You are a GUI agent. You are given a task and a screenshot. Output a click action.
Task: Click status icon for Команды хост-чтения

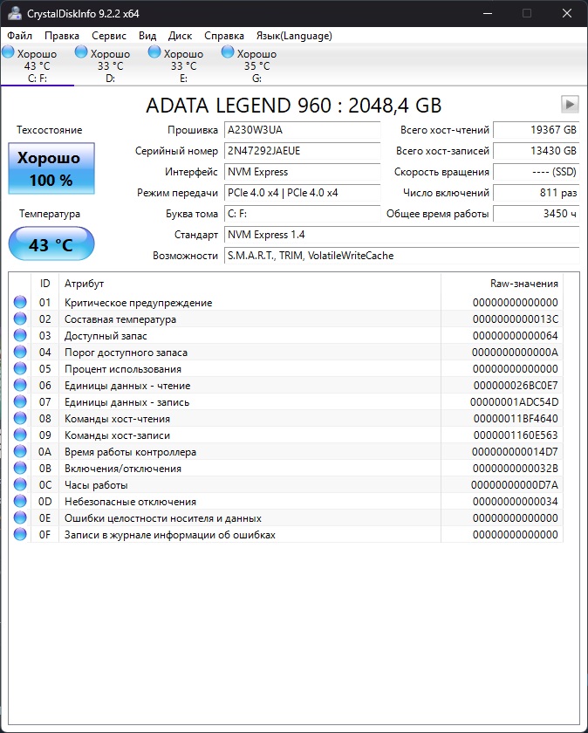(x=20, y=418)
